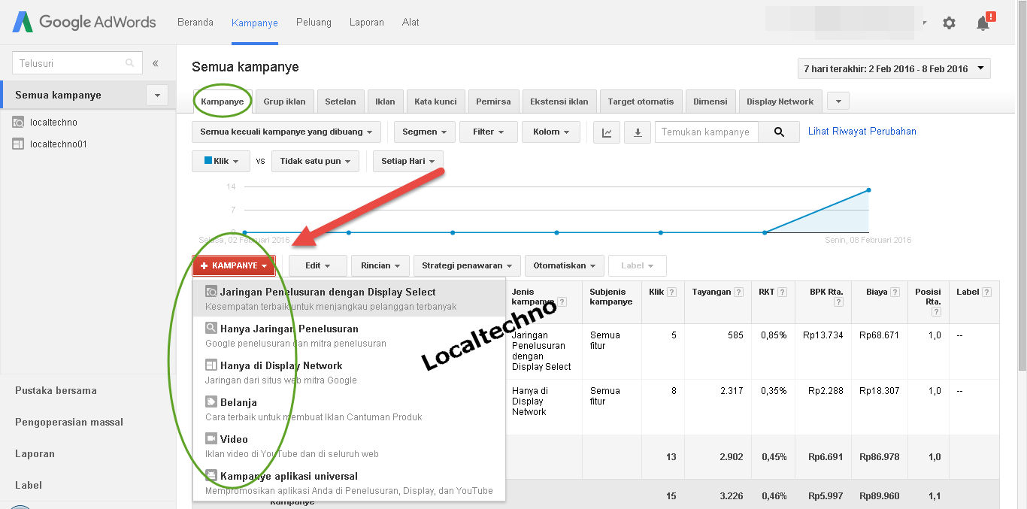This screenshot has width=1027, height=509.
Task: Open Laporan in top navigation
Action: (x=367, y=23)
